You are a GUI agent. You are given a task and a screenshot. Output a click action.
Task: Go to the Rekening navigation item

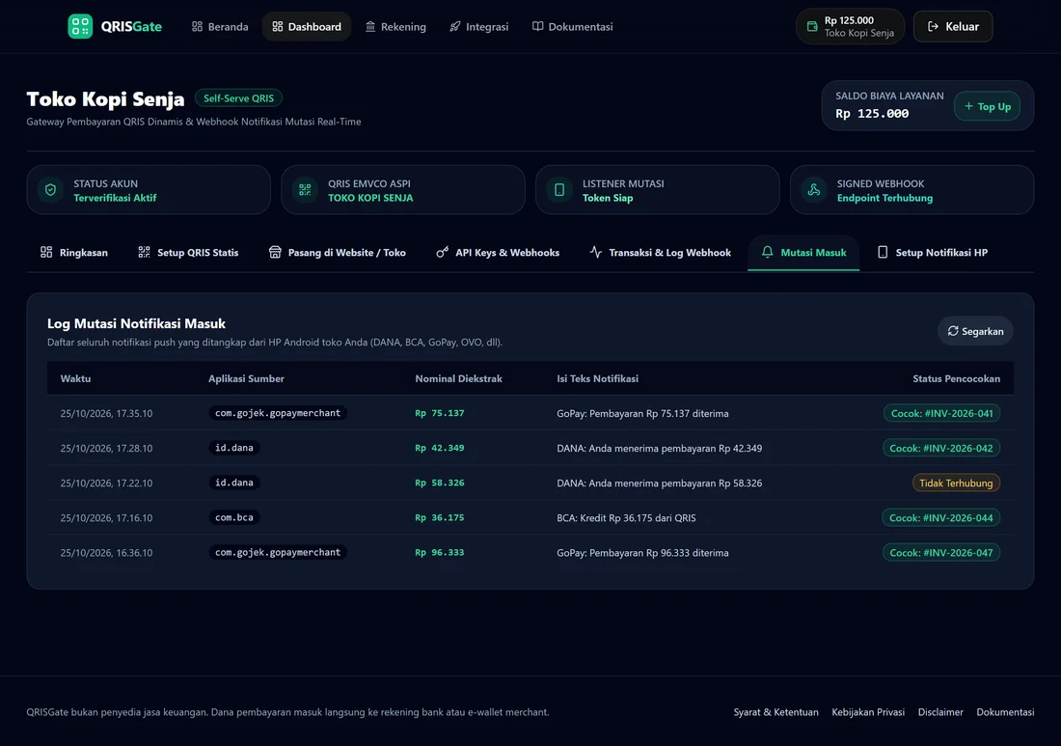click(395, 26)
